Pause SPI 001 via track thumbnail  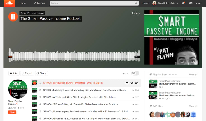click(x=35, y=83)
